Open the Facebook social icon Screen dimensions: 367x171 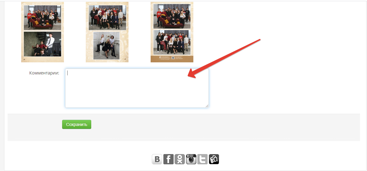point(168,159)
